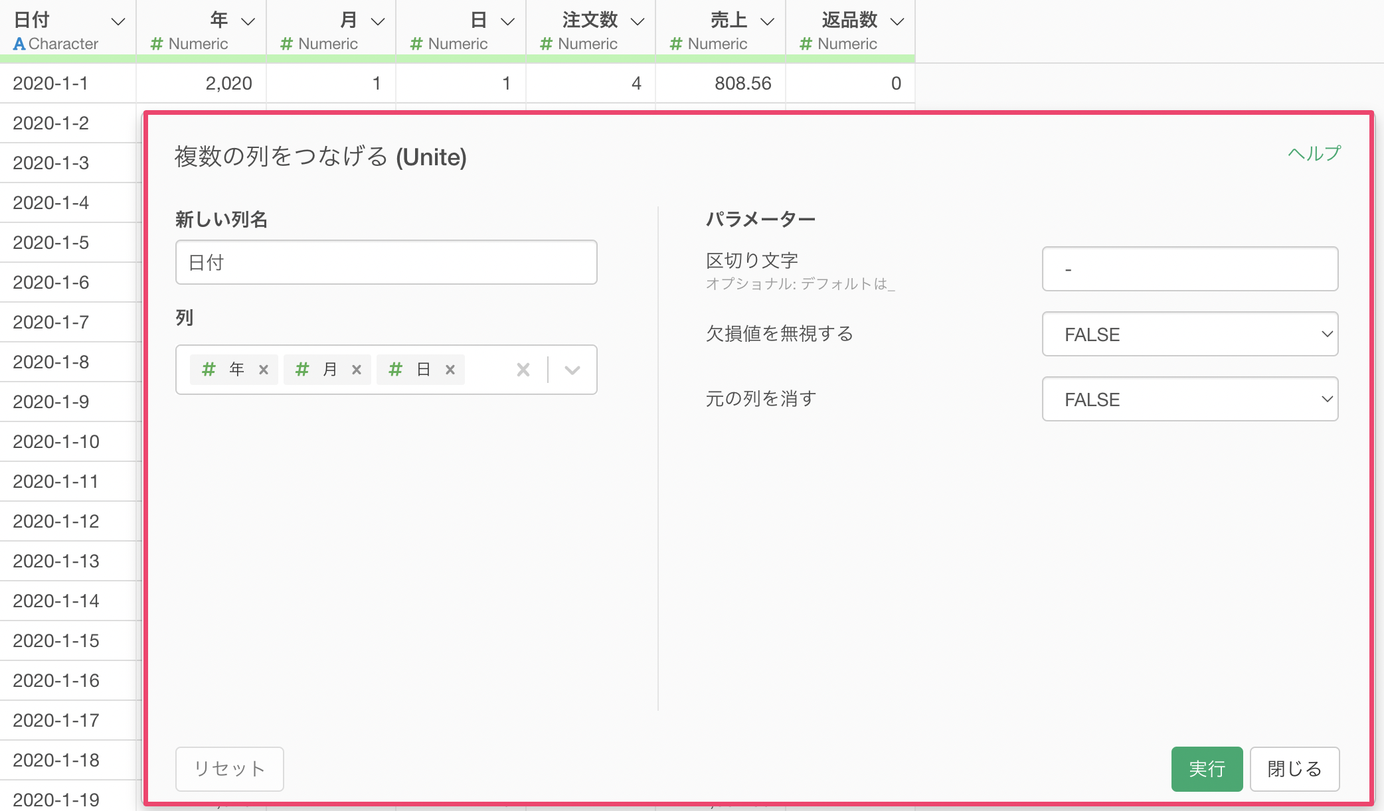
Task: Focus the 新しい列名 input field
Action: click(x=386, y=262)
